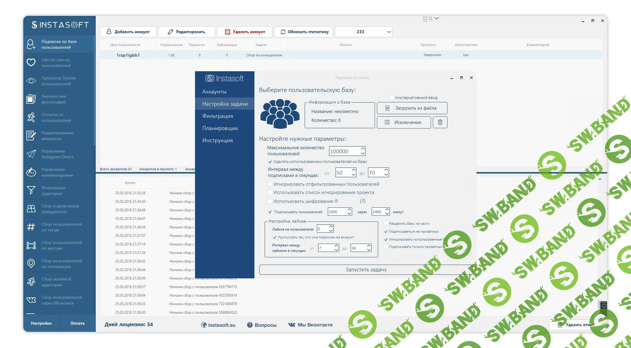Increase Максимальное количество пользователей spinner value
Image resolution: width=631 pixels, height=348 pixels.
[x=363, y=149]
